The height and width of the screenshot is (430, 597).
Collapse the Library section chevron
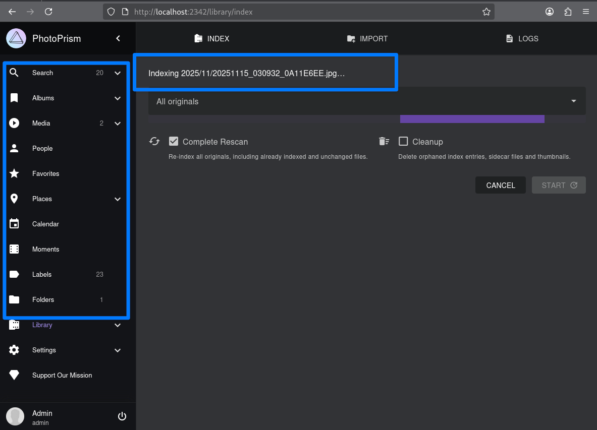[x=117, y=325]
